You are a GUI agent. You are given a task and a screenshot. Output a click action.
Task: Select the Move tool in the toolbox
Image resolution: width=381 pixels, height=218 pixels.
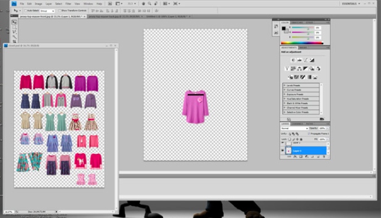14,22
